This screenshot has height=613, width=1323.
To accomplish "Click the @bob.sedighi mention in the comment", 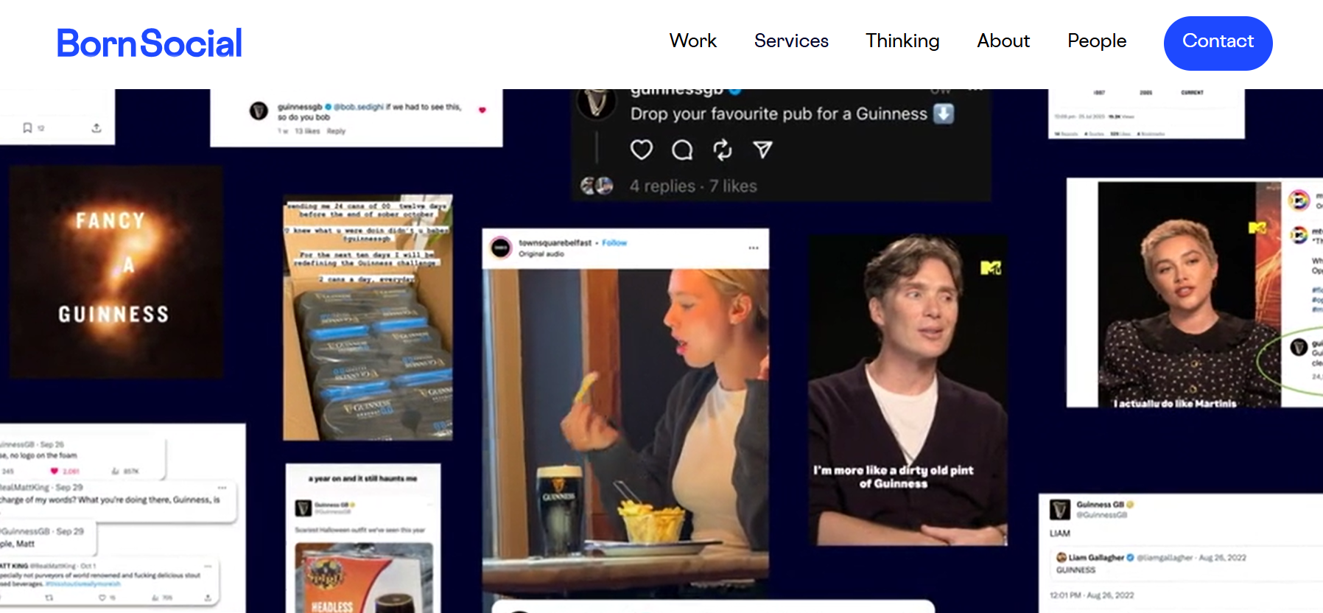I will (x=359, y=107).
